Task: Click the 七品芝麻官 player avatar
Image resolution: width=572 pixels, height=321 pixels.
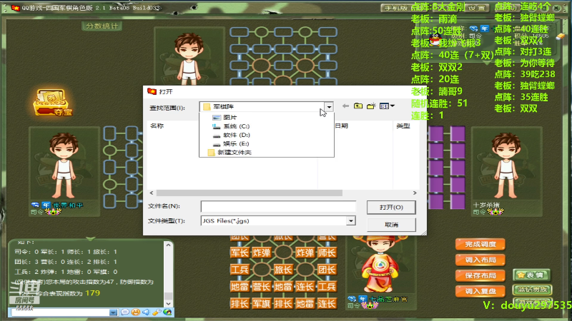Action: (x=380, y=265)
